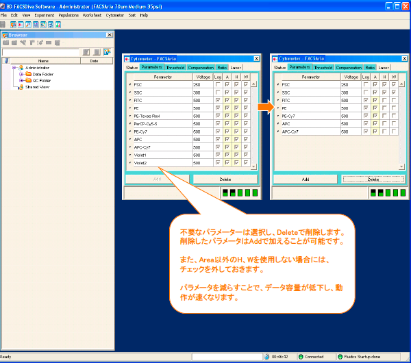
Task: Click the QC Folder orange folder icon
Action: click(x=29, y=80)
